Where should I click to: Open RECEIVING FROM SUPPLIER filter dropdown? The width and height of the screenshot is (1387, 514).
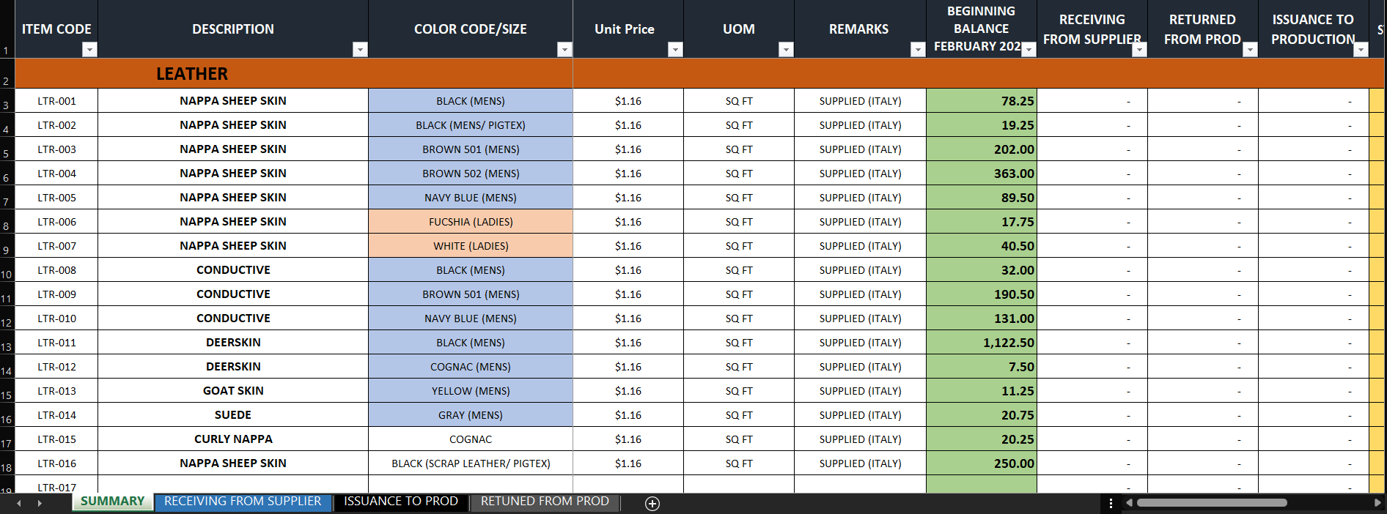click(1140, 49)
